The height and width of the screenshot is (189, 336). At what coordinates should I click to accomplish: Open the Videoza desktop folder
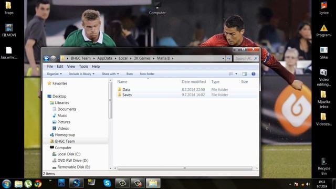pyautogui.click(x=324, y=120)
